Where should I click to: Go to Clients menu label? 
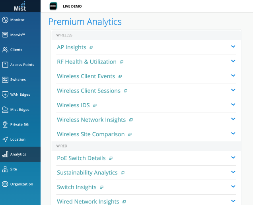click(16, 50)
